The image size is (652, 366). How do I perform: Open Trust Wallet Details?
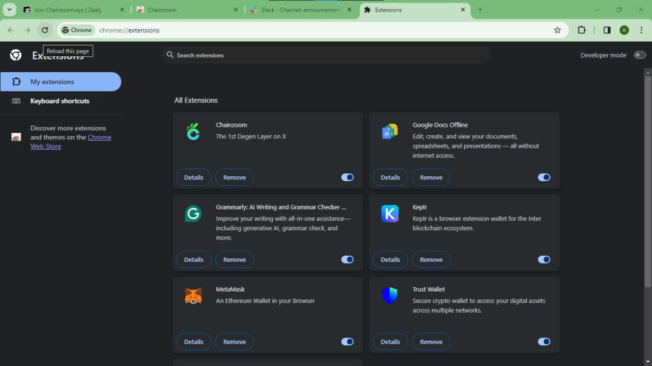coord(390,342)
